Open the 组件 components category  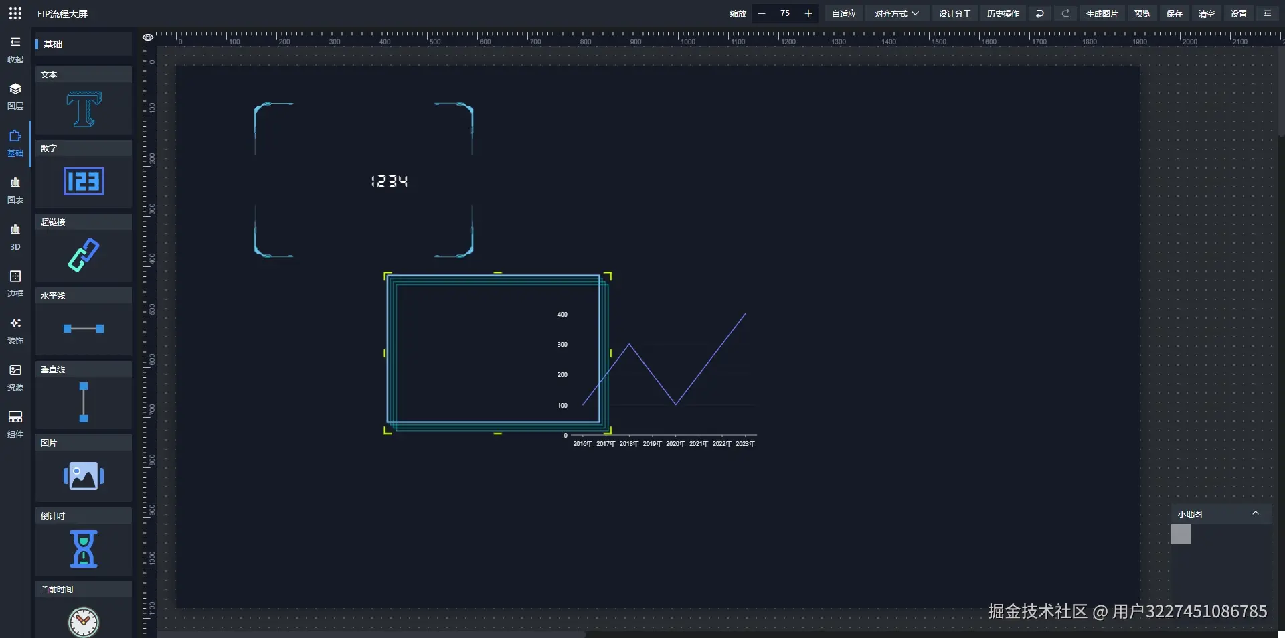coord(15,424)
